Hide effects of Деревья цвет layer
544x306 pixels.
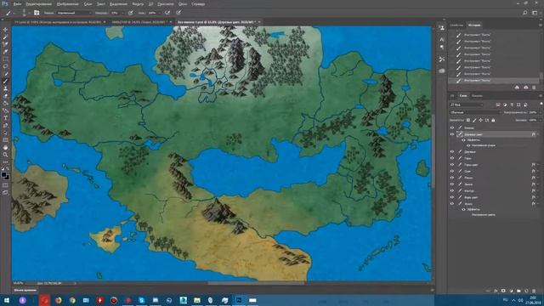pos(463,139)
